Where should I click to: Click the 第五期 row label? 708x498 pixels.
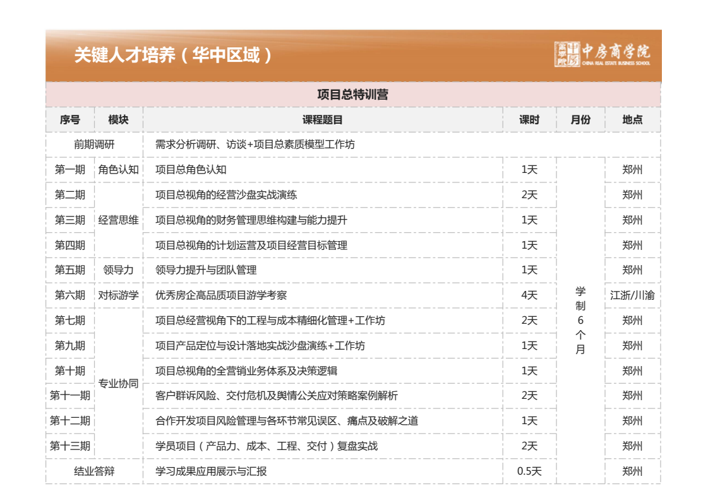(x=70, y=270)
